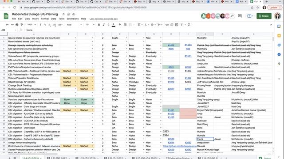The width and height of the screenshot is (284, 159).
Task: Select the Paint format tool
Action: pos(22,25)
